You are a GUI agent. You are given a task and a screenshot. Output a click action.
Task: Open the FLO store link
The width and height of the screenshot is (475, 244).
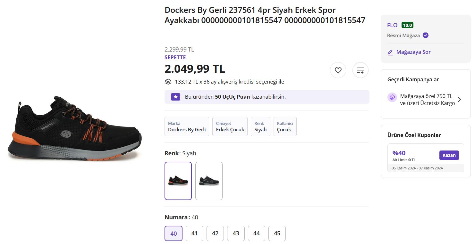click(392, 25)
